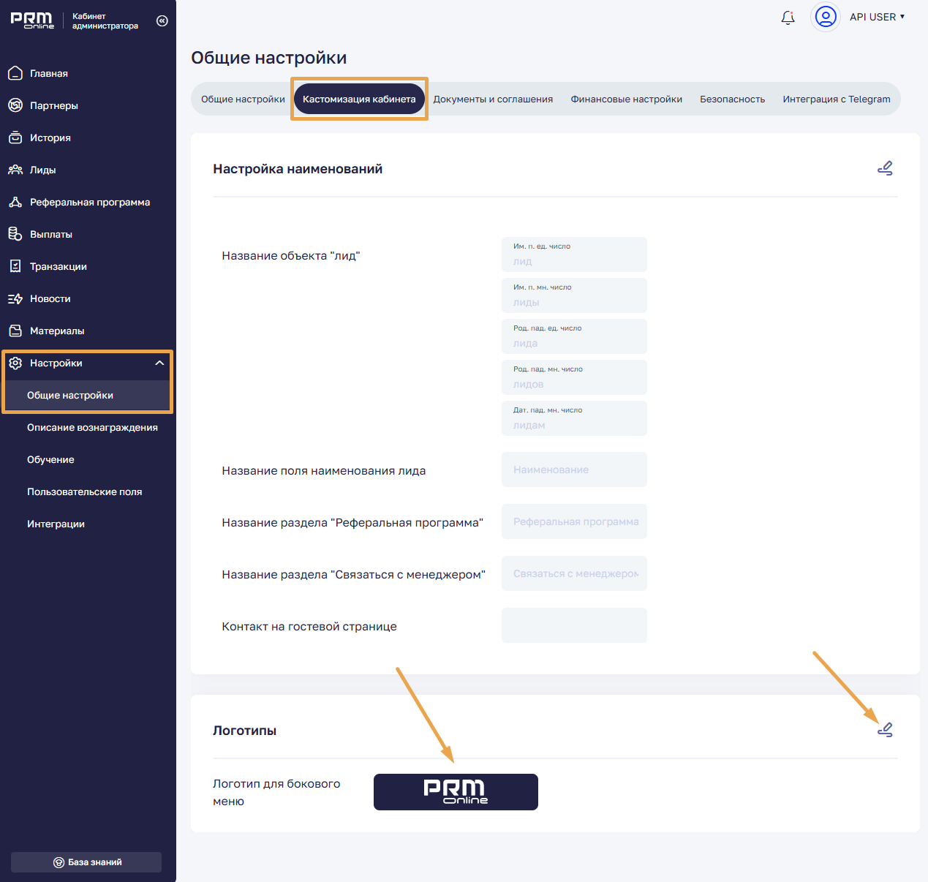Viewport: 928px width, 882px height.
Task: Open Интеграция с Telegram tab
Action: 836,99
